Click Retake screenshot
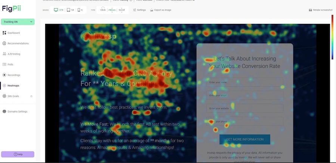Viewport: 336px width, 163px height. [321, 10]
